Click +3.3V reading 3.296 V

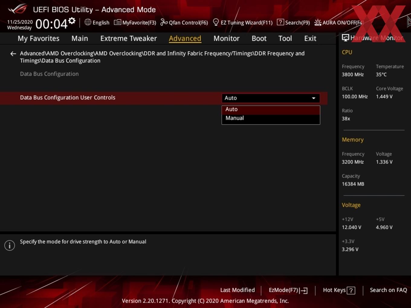click(x=350, y=249)
